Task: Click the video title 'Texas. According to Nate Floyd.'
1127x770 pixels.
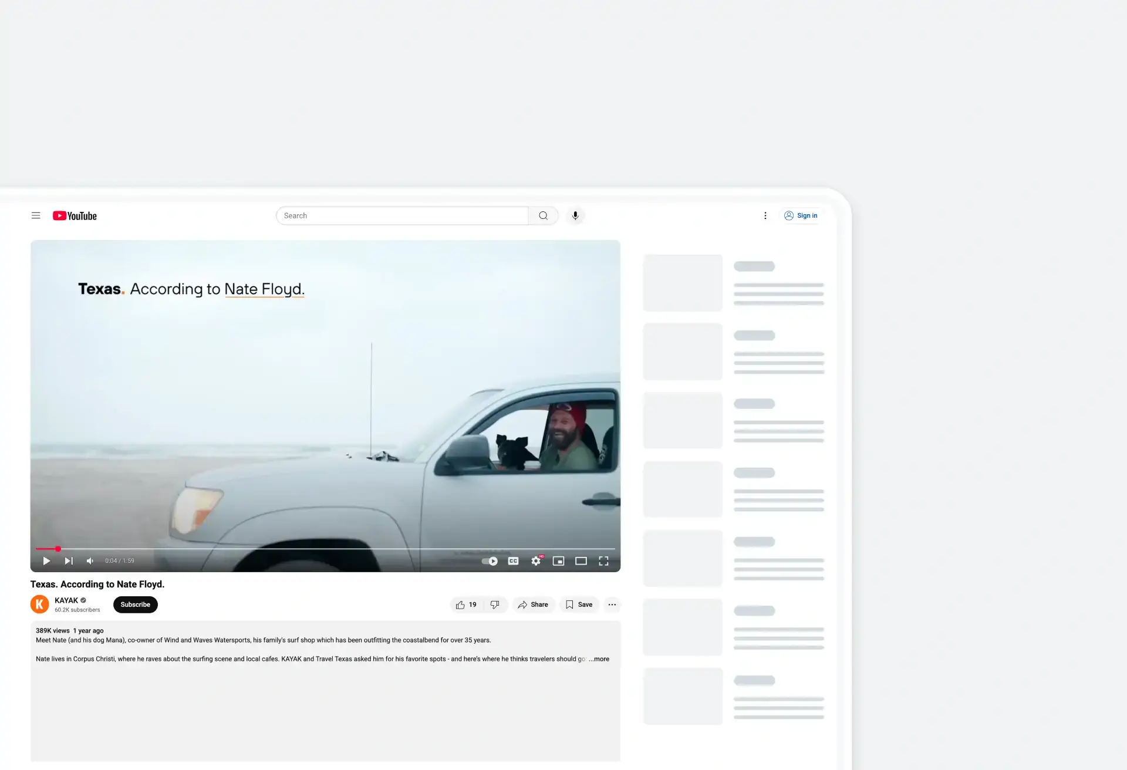Action: (x=97, y=585)
